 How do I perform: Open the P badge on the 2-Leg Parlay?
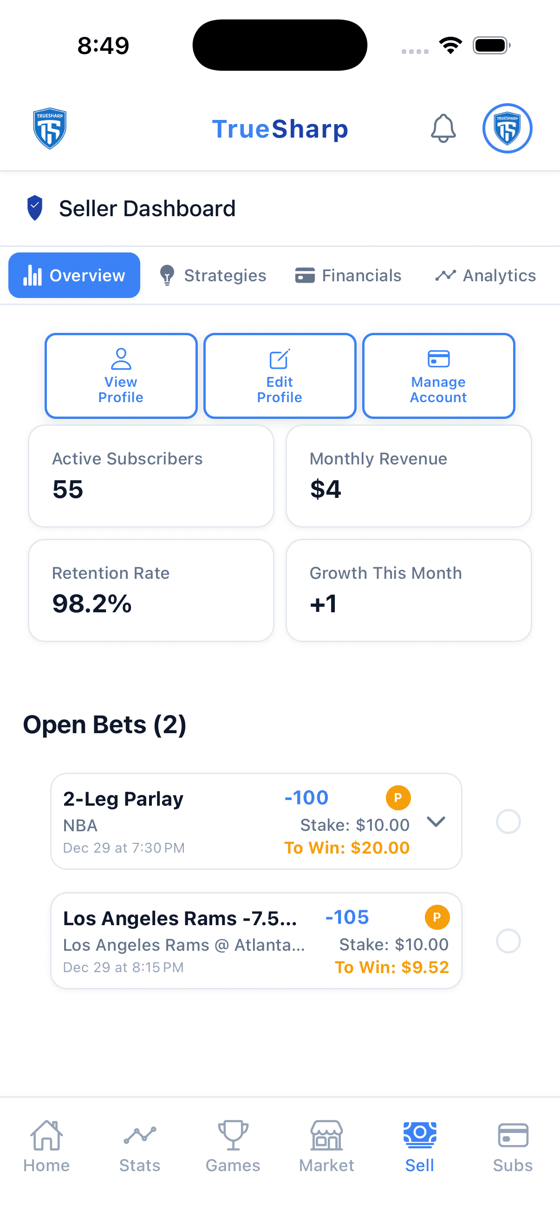click(398, 798)
